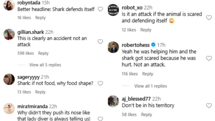The image size is (215, 121).
Task: Reply to gillian.shark's comment
Action: (x=43, y=53)
